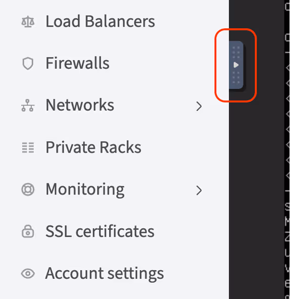Open the Firewalls menu item
290x299 pixels.
(77, 63)
